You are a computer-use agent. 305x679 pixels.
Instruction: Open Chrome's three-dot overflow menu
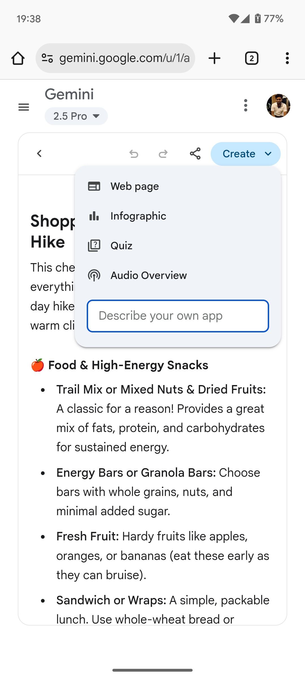[x=287, y=58]
